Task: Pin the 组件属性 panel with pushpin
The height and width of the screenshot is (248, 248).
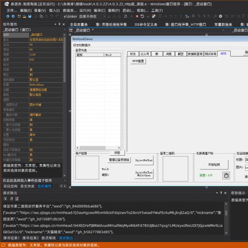Action: pos(60,24)
